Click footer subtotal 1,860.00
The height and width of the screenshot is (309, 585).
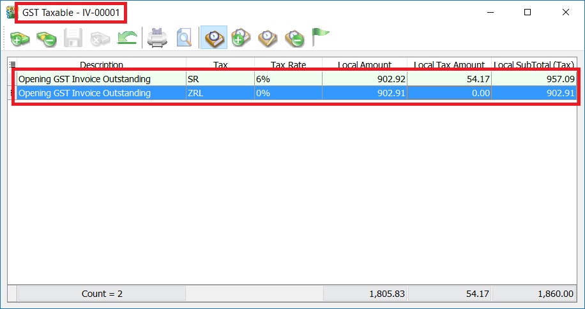point(535,294)
